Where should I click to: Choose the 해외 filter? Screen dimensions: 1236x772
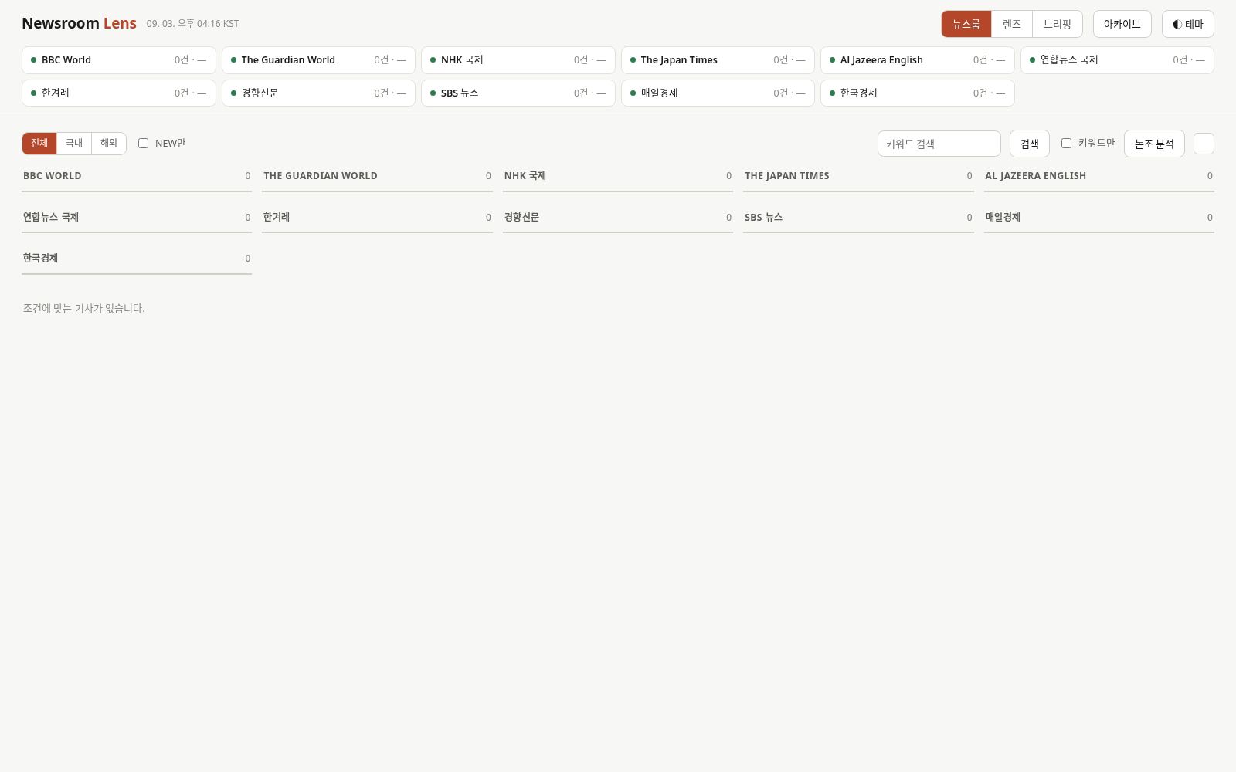[x=109, y=144]
